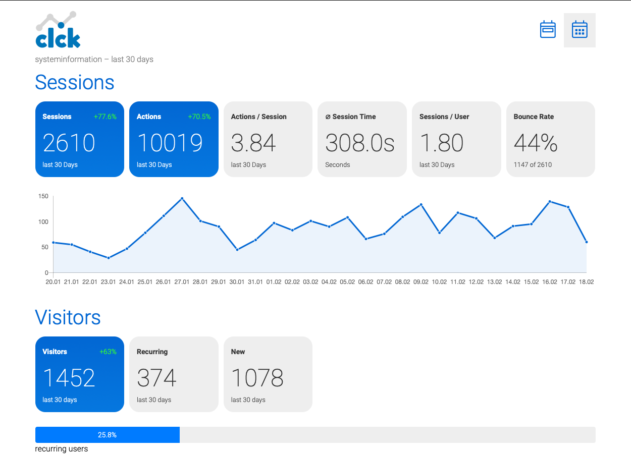Open the blue Sessions card showing 2610
Screen dimensions: 631x454
point(80,139)
